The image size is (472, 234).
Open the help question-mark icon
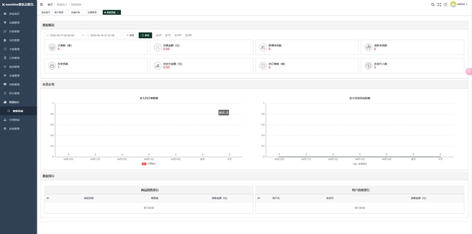(445, 5)
